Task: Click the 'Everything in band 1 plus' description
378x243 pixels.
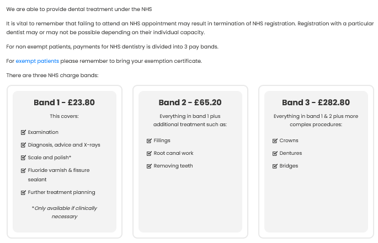Action: point(190,116)
